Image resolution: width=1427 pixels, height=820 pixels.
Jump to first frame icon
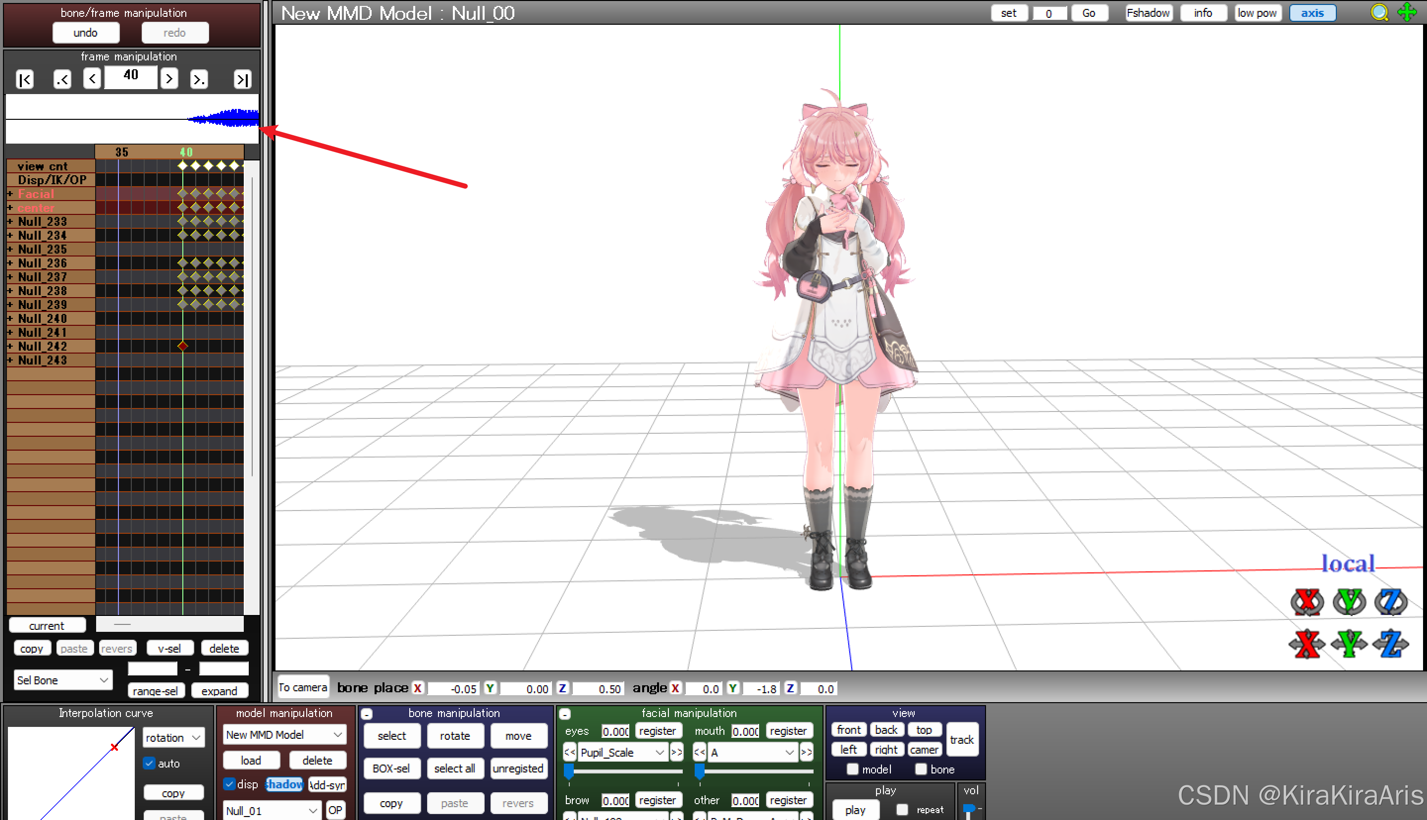(25, 79)
